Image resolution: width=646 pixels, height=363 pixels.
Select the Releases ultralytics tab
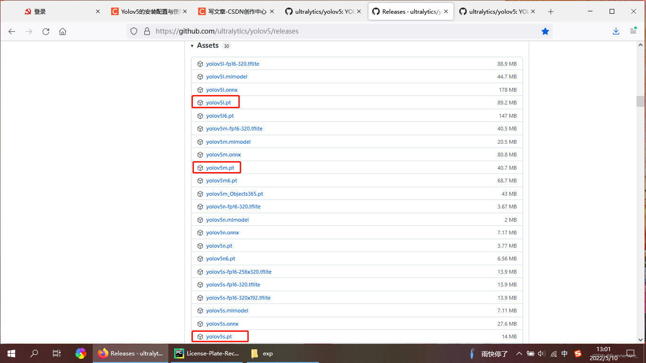[x=410, y=12]
